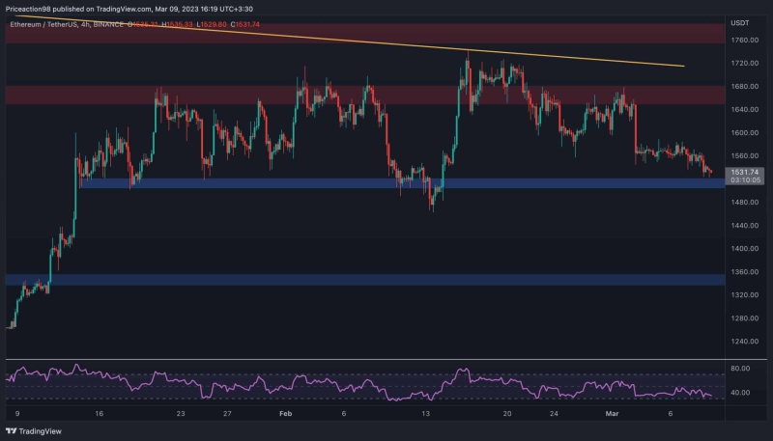The width and height of the screenshot is (773, 441).
Task: Click the 1560.00 price axis label
Action: coord(744,155)
